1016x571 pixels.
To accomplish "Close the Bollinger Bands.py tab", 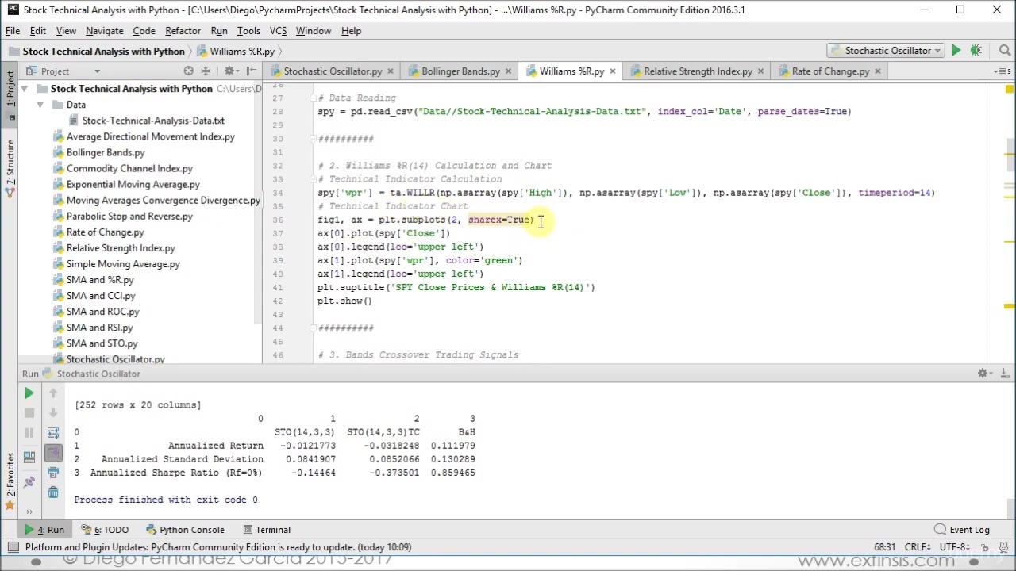I will point(509,71).
